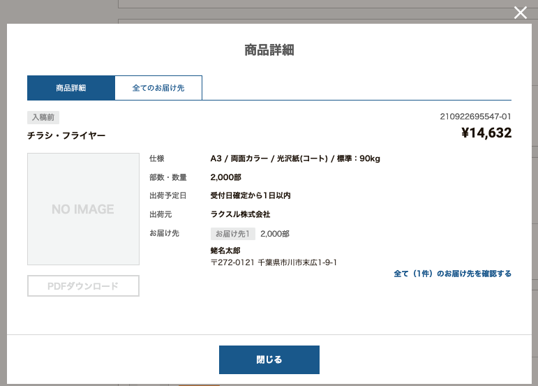Image resolution: width=538 pixels, height=386 pixels.
Task: Click the 仕様 field label
Action: pos(157,158)
